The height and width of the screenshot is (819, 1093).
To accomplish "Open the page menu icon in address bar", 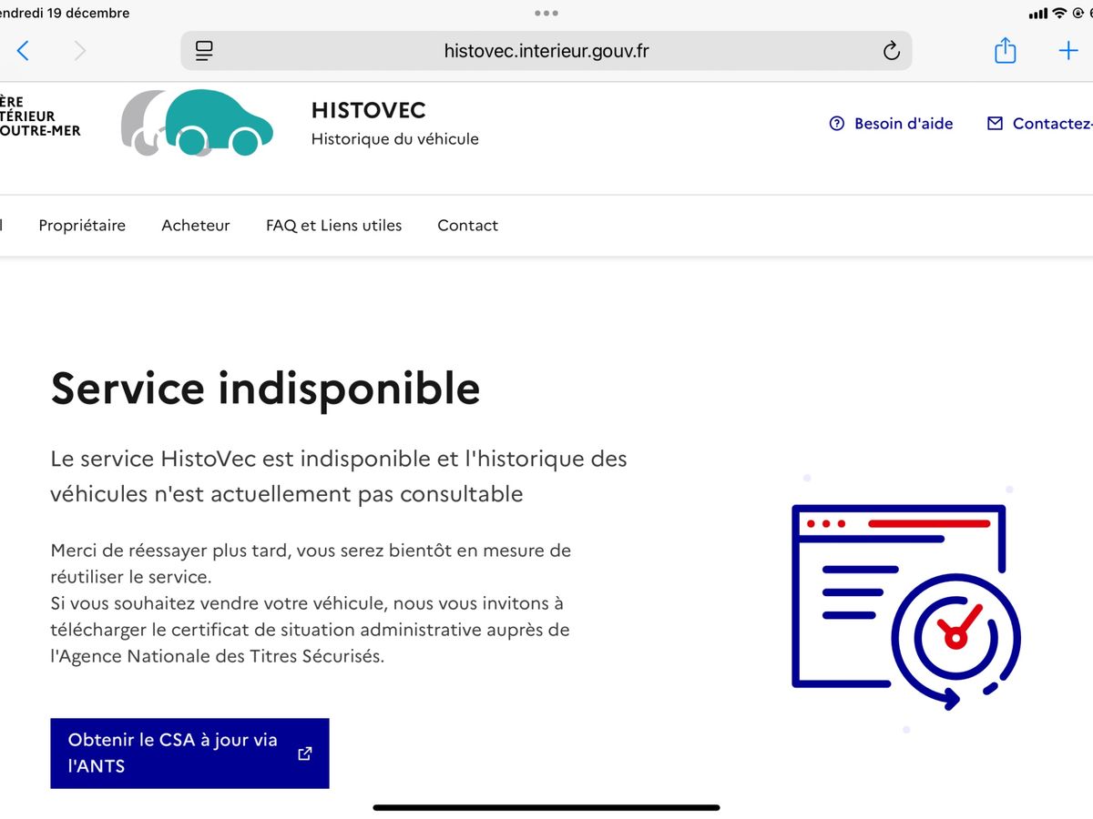I will click(205, 51).
